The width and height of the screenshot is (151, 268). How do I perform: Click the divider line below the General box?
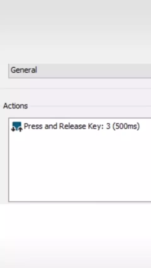point(75,88)
